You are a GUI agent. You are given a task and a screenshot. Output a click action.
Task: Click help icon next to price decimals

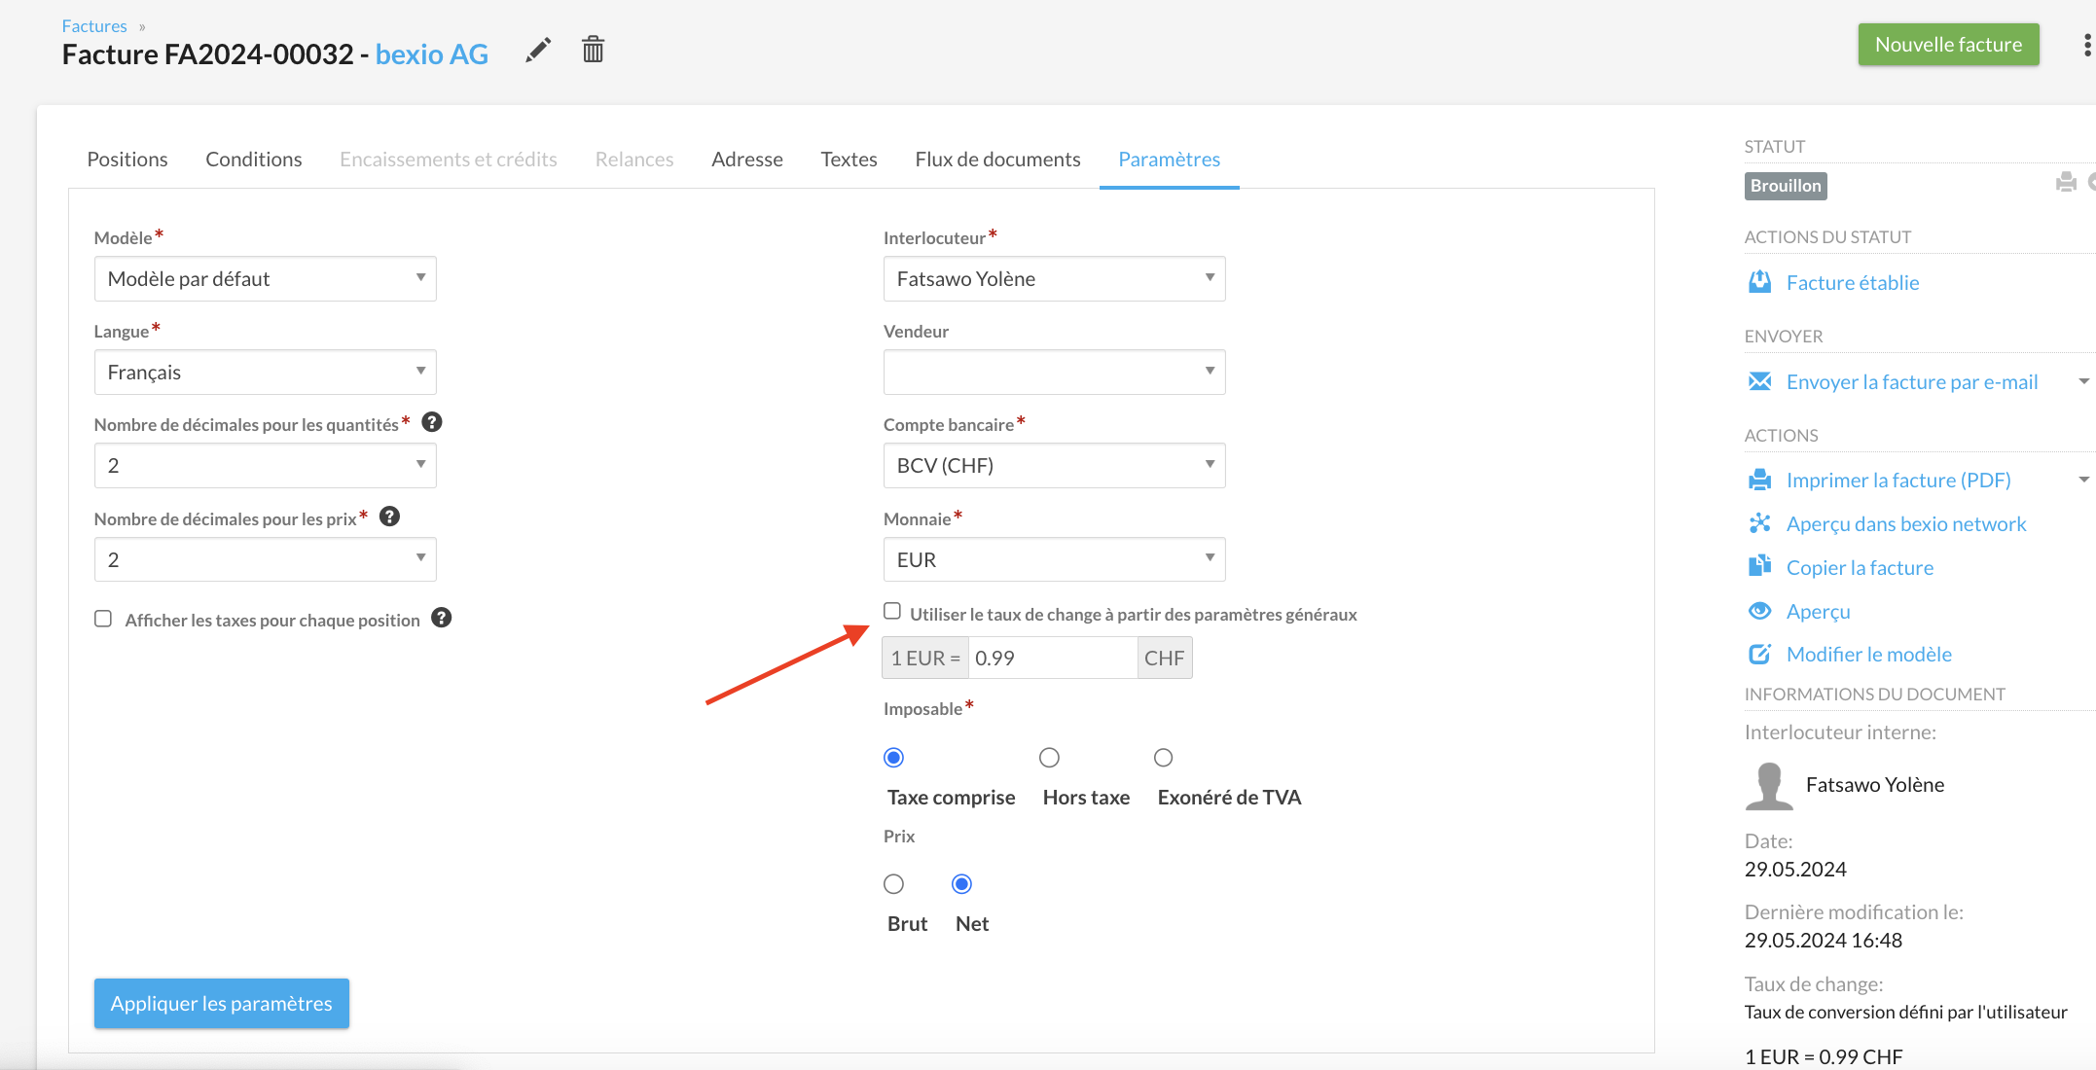tap(390, 517)
